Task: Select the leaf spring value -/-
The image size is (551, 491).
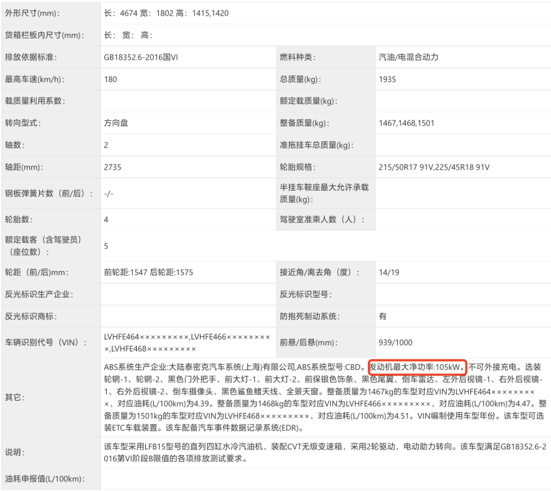Action: coord(109,193)
